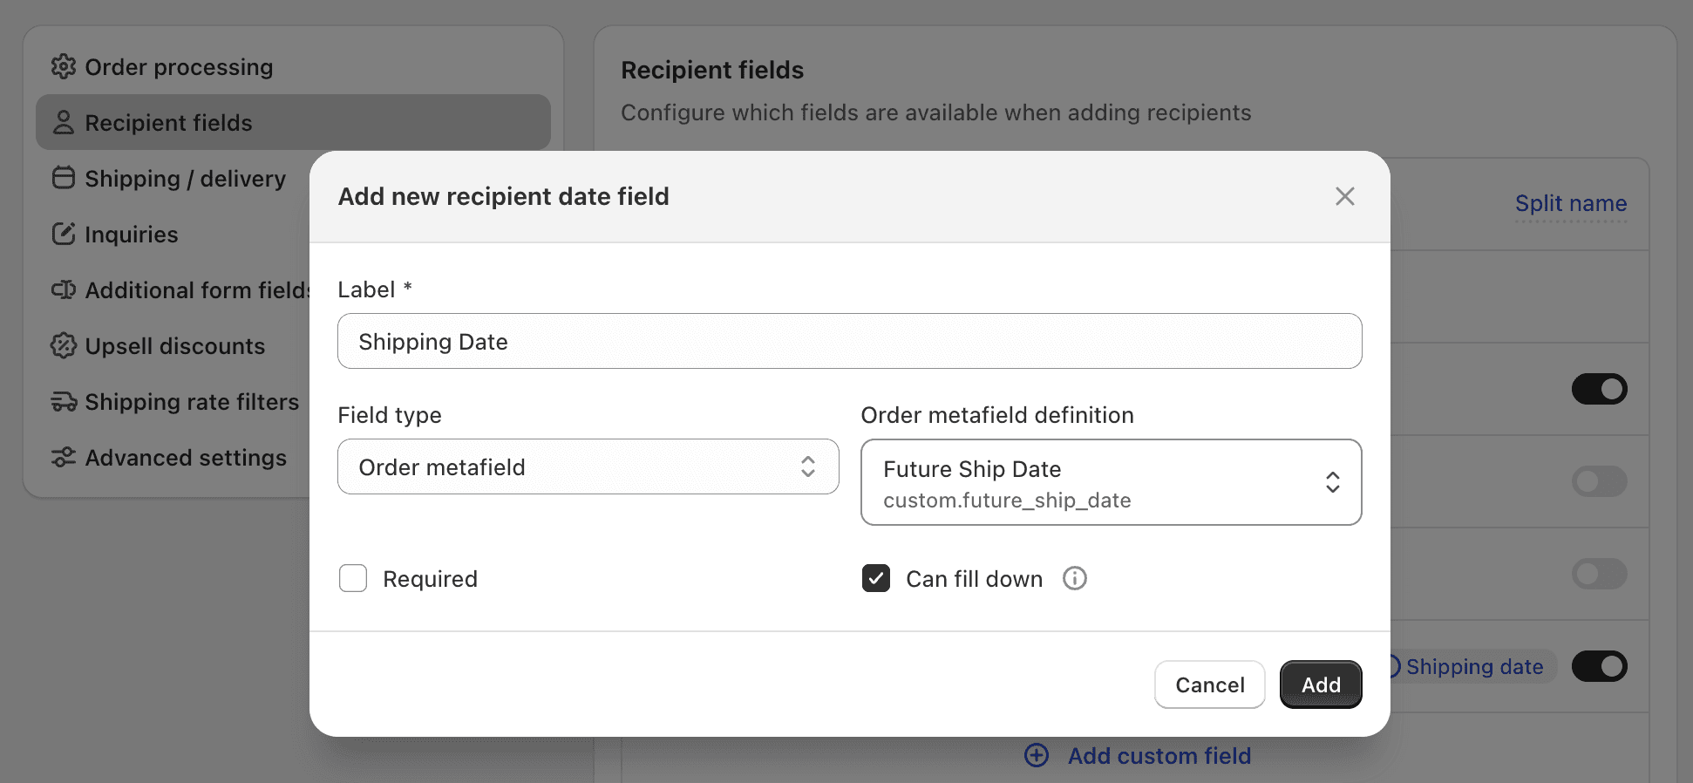Open Inquiries via its pencil icon
Viewport: 1693px width, 783px height.
[x=64, y=234]
